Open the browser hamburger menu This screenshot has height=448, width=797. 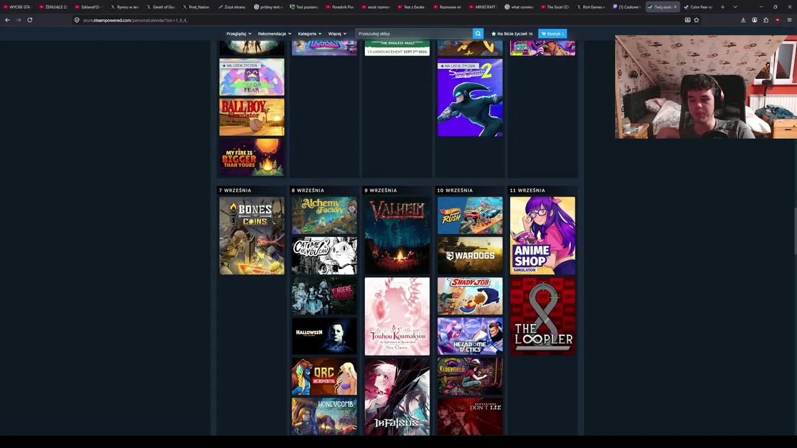pos(789,20)
